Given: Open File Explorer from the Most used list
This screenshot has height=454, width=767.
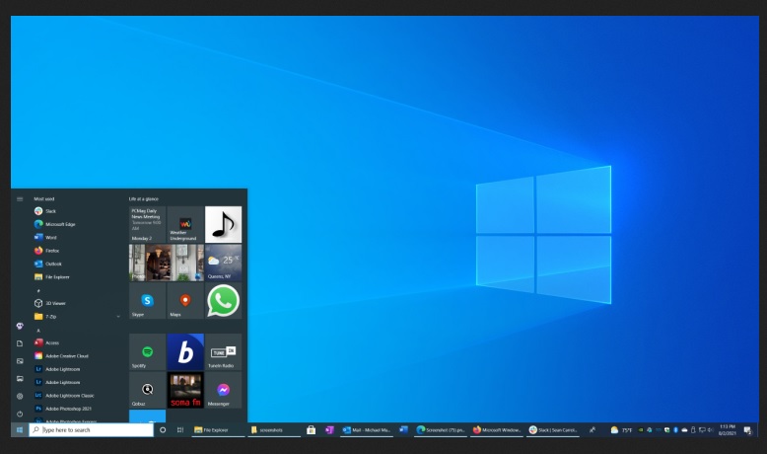Looking at the screenshot, I should (x=52, y=277).
